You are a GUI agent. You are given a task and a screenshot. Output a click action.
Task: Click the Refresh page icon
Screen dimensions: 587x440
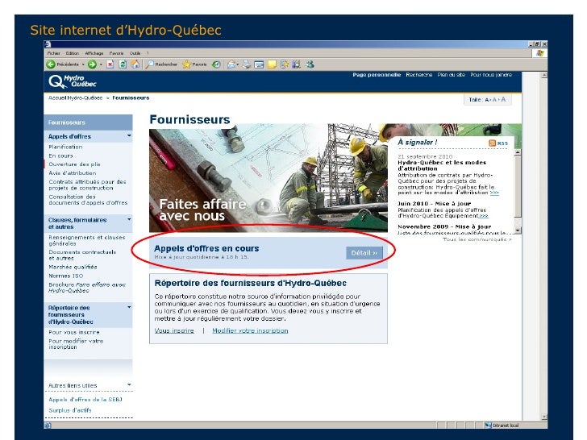(123, 64)
